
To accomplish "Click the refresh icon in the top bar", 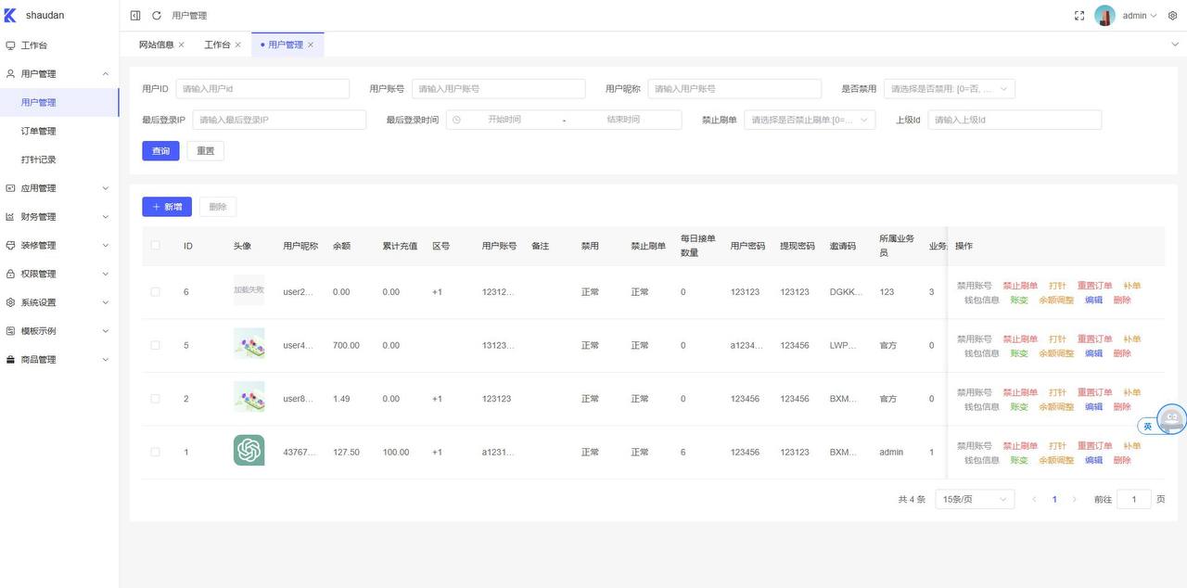I will [x=157, y=16].
